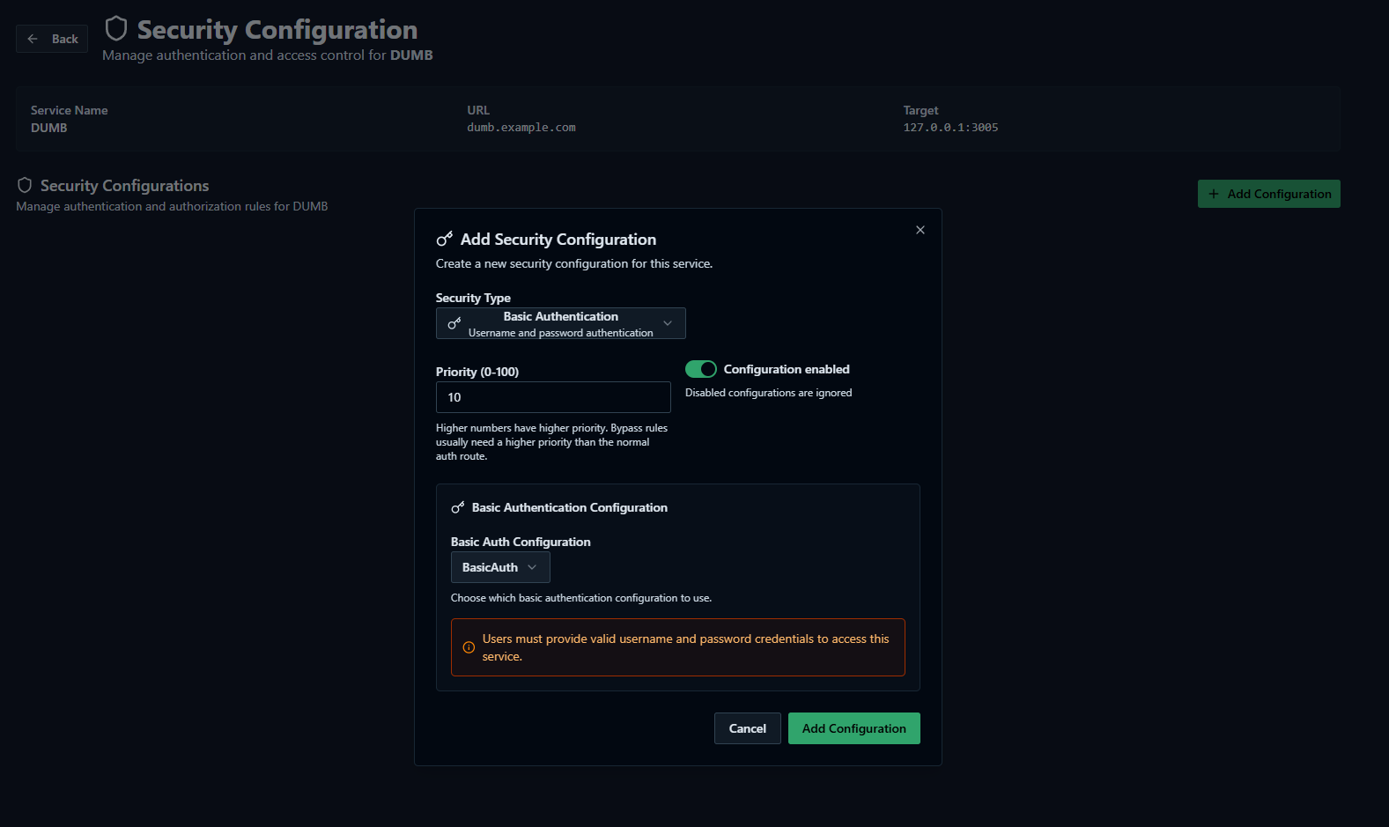Image resolution: width=1389 pixels, height=827 pixels.
Task: Open the BasicAuth configuration dropdown
Action: [500, 567]
